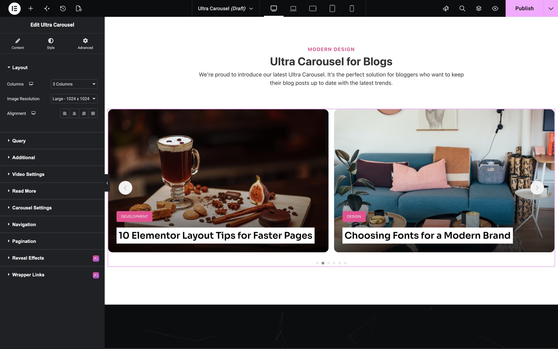Open the What's New megaphone icon

(446, 8)
